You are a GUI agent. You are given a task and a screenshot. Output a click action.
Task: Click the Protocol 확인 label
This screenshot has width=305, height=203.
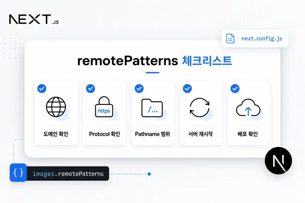tap(105, 134)
